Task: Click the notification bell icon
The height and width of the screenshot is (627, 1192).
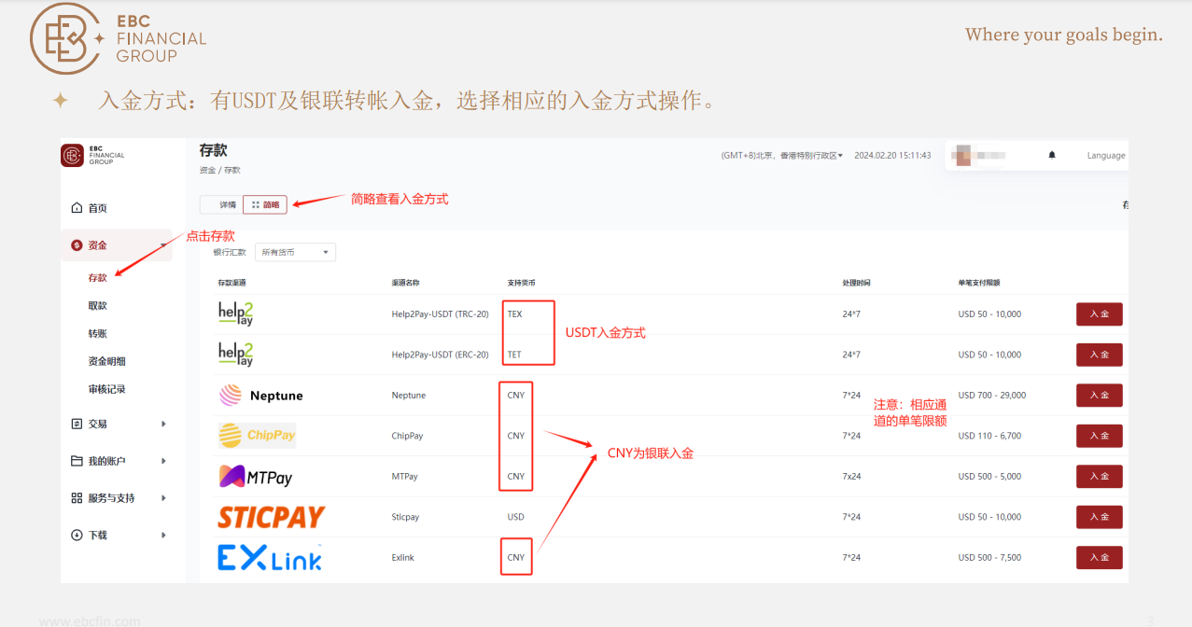Action: click(1052, 155)
